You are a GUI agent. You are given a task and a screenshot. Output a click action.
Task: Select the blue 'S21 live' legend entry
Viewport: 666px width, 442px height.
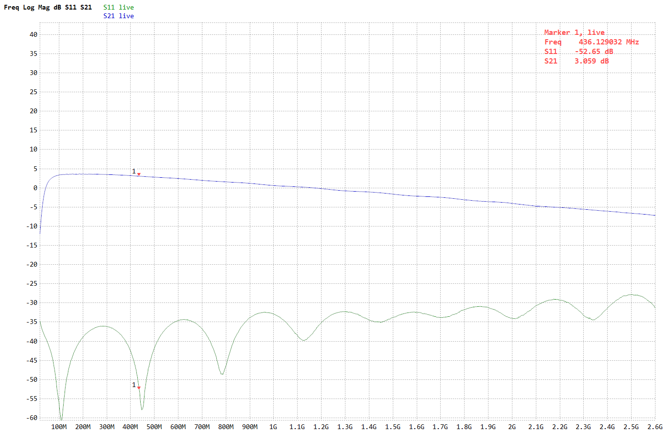(x=119, y=16)
